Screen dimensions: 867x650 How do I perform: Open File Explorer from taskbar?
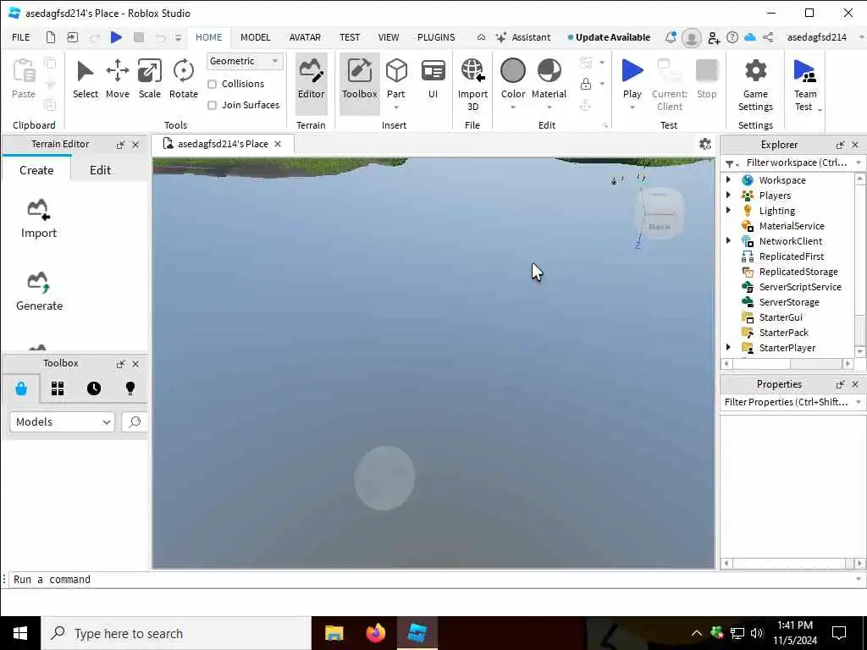pos(334,633)
